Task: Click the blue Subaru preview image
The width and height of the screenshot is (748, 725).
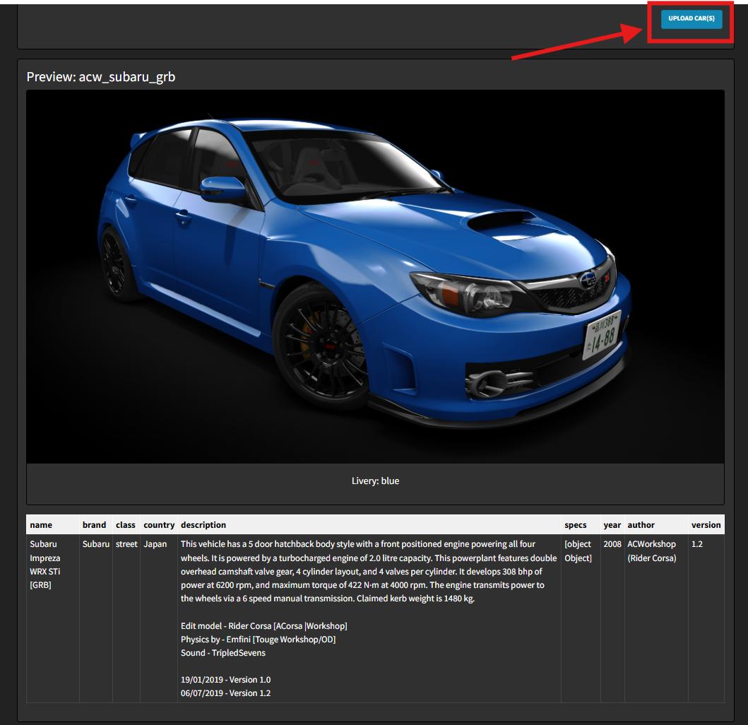Action: 375,276
